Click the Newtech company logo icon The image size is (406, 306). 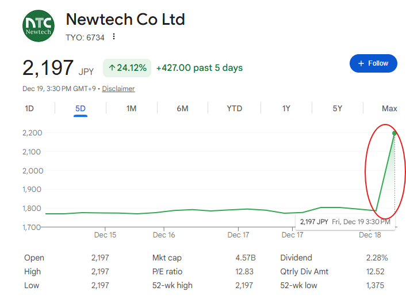pos(39,26)
